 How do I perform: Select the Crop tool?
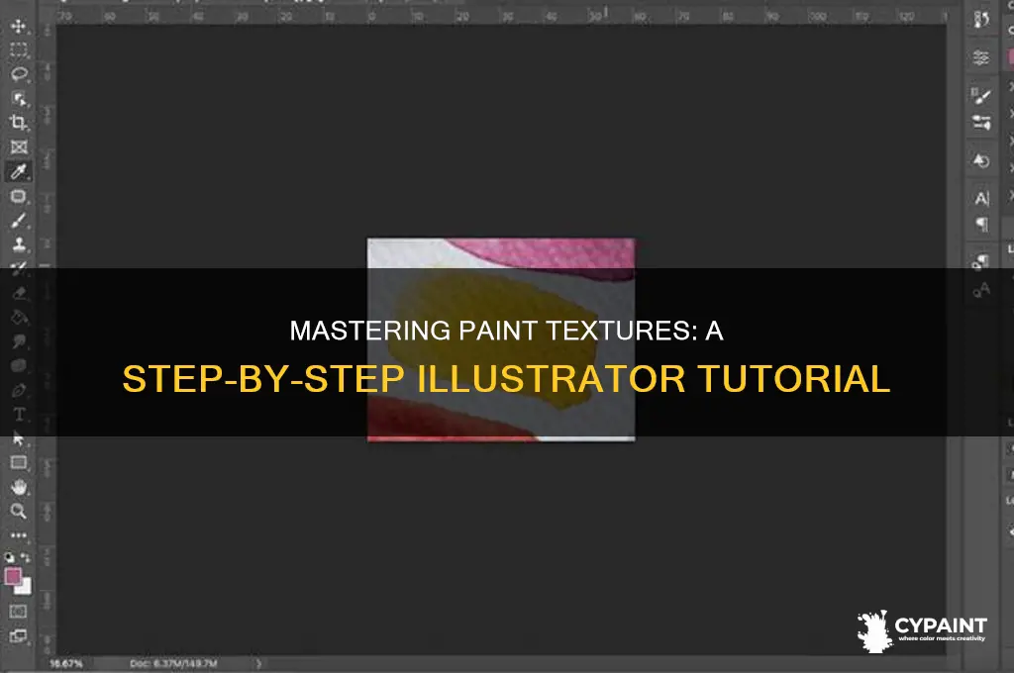[x=18, y=122]
